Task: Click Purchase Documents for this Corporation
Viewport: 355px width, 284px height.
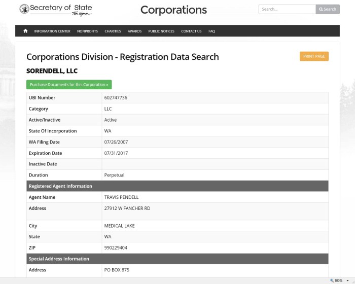Action: [69, 85]
